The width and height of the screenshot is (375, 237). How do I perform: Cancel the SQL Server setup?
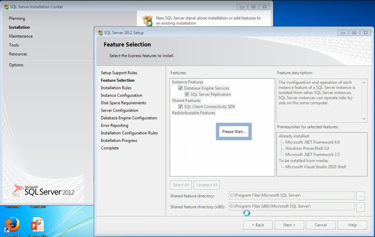coord(320,225)
